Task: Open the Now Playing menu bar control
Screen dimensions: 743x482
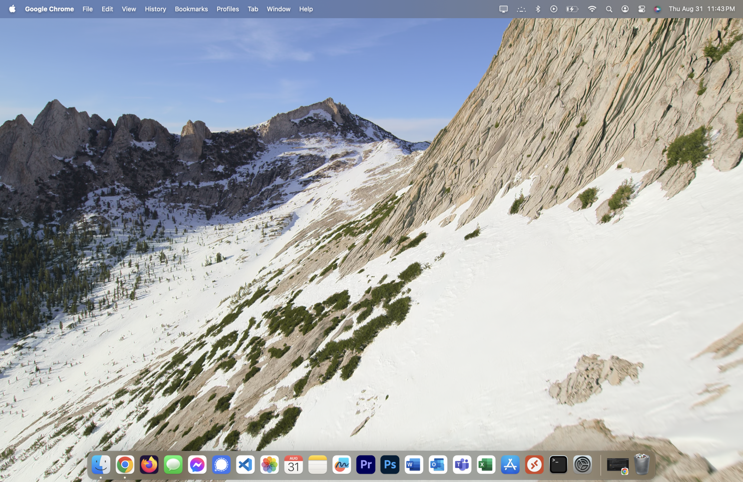Action: (554, 9)
